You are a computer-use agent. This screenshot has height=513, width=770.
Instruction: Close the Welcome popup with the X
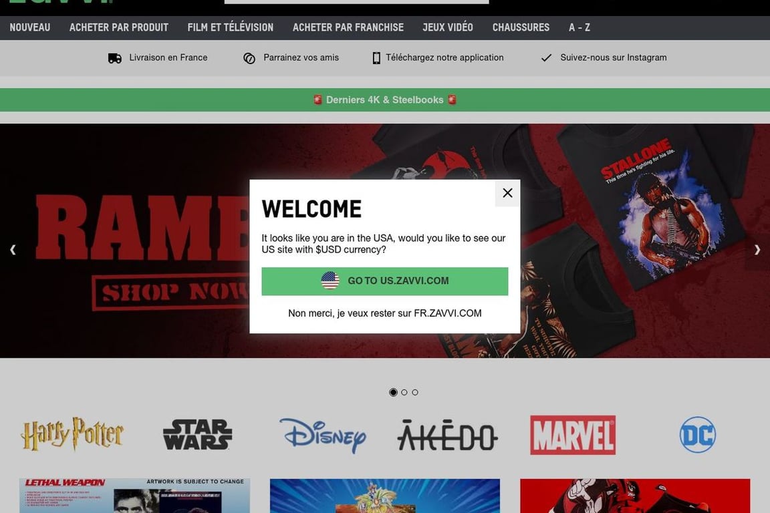point(507,193)
